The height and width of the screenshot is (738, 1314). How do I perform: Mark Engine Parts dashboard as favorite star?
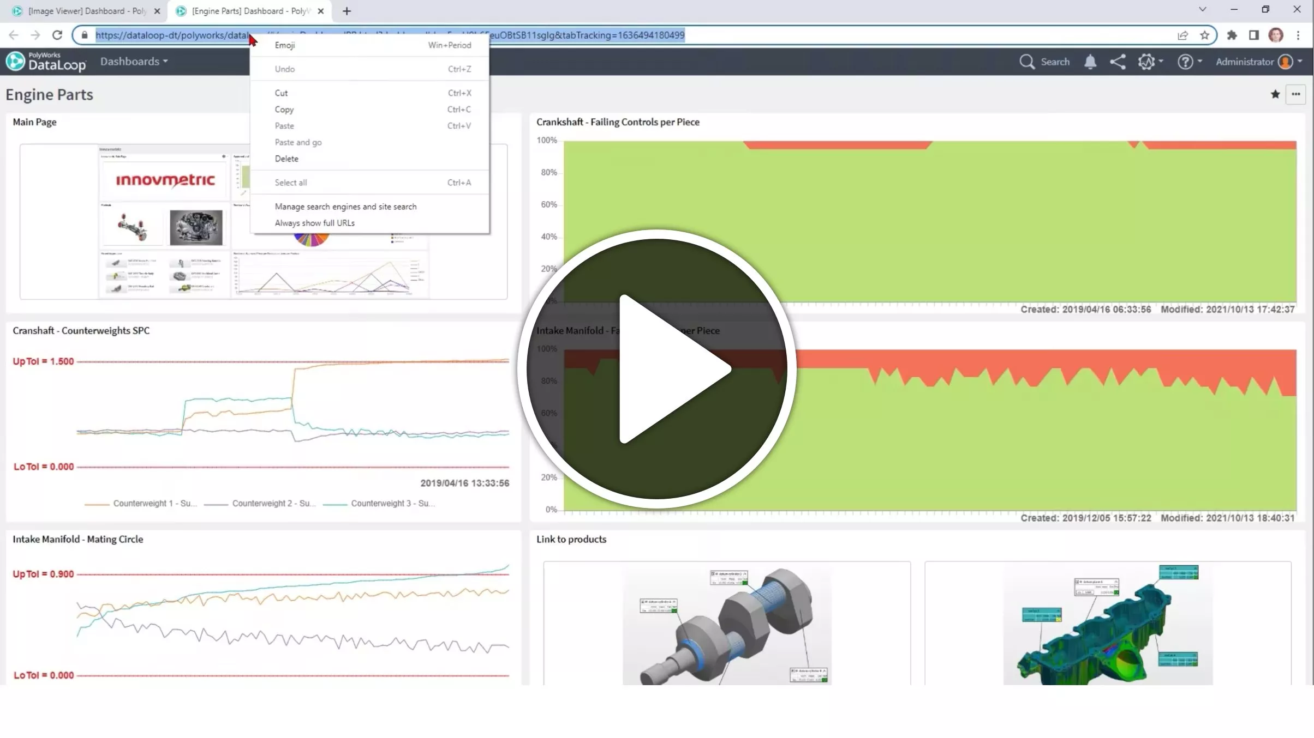click(1275, 94)
